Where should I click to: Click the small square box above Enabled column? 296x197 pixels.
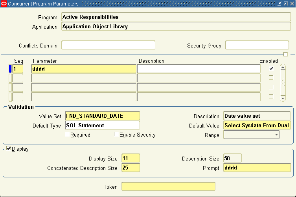286,54
